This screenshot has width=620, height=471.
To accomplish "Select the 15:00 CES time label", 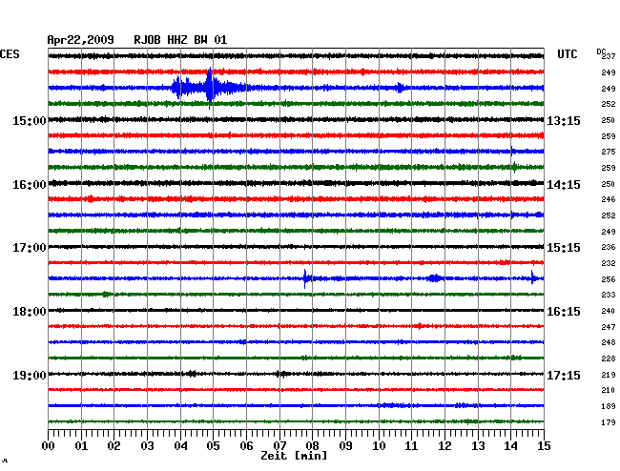I will [x=30, y=120].
